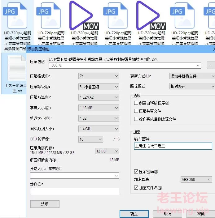Screen dimensions: 215x218
Task: Select the leftmost highlighted JPG file icon
Action: 15,16
